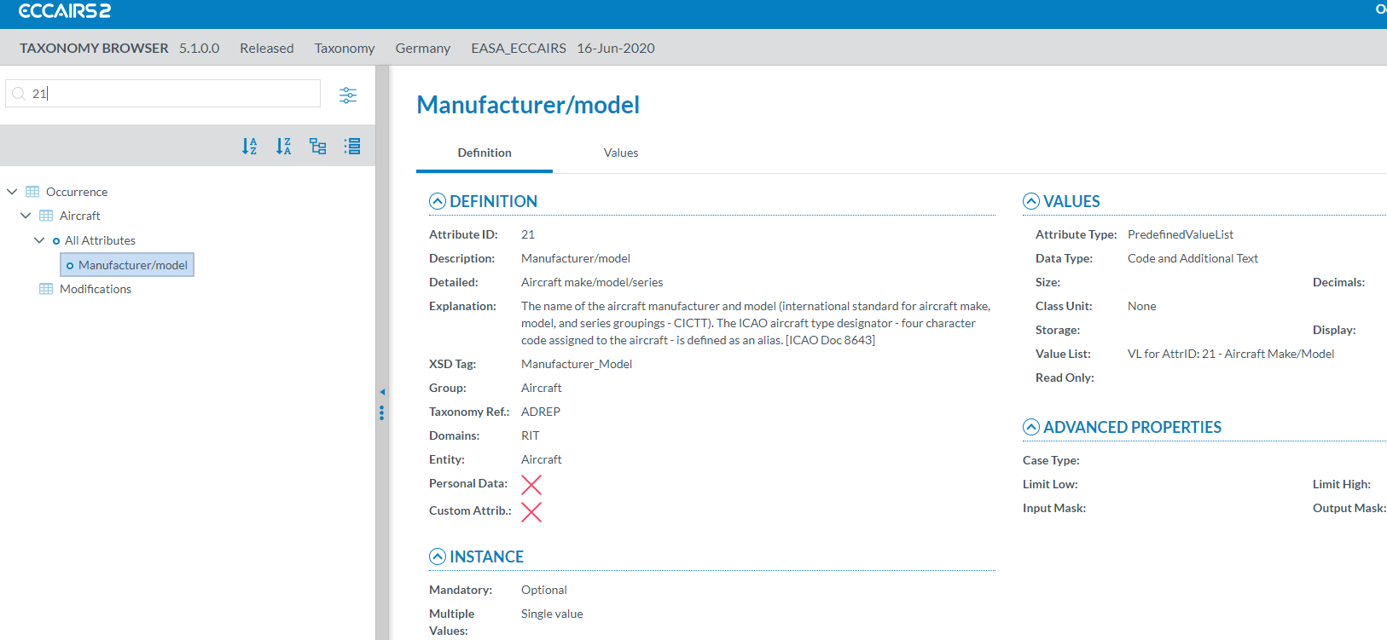Screen dimensions: 1387x640
Task: Switch to hierarchical tree view icon
Action: point(318,147)
